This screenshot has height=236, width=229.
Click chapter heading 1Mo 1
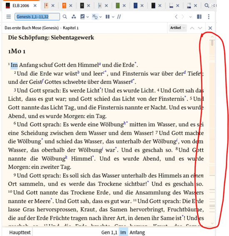pos(17,51)
